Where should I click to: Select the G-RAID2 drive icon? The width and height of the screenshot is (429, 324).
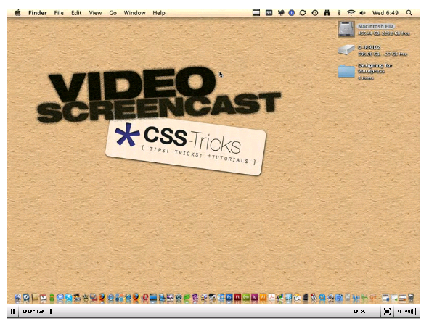click(x=346, y=50)
